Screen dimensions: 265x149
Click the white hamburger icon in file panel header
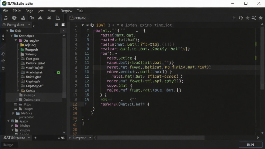pos(63,25)
